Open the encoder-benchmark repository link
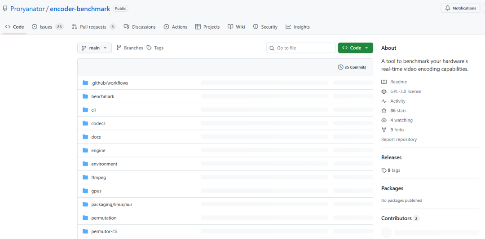485x239 pixels. pos(80,9)
